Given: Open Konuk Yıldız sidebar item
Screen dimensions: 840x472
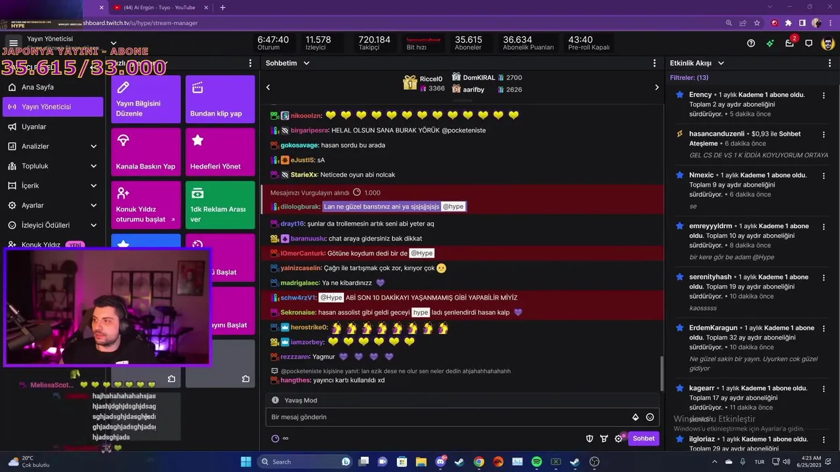Looking at the screenshot, I should pos(52,245).
